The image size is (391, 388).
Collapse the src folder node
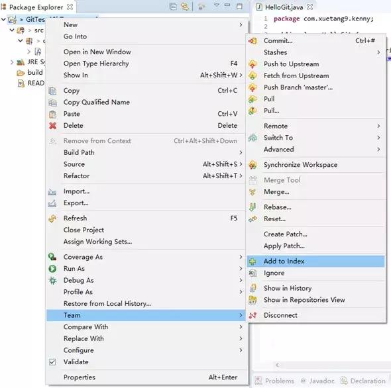tap(12, 30)
